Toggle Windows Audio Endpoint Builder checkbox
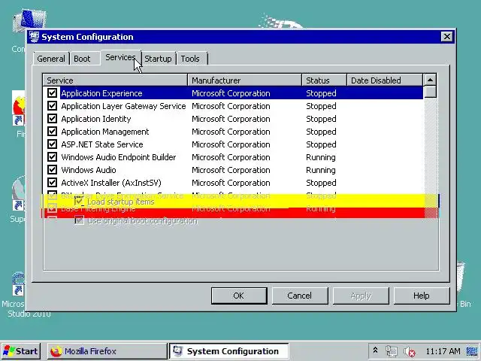 click(x=52, y=157)
